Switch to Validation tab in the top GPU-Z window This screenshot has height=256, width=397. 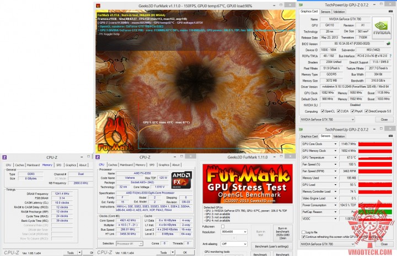pyautogui.click(x=339, y=12)
